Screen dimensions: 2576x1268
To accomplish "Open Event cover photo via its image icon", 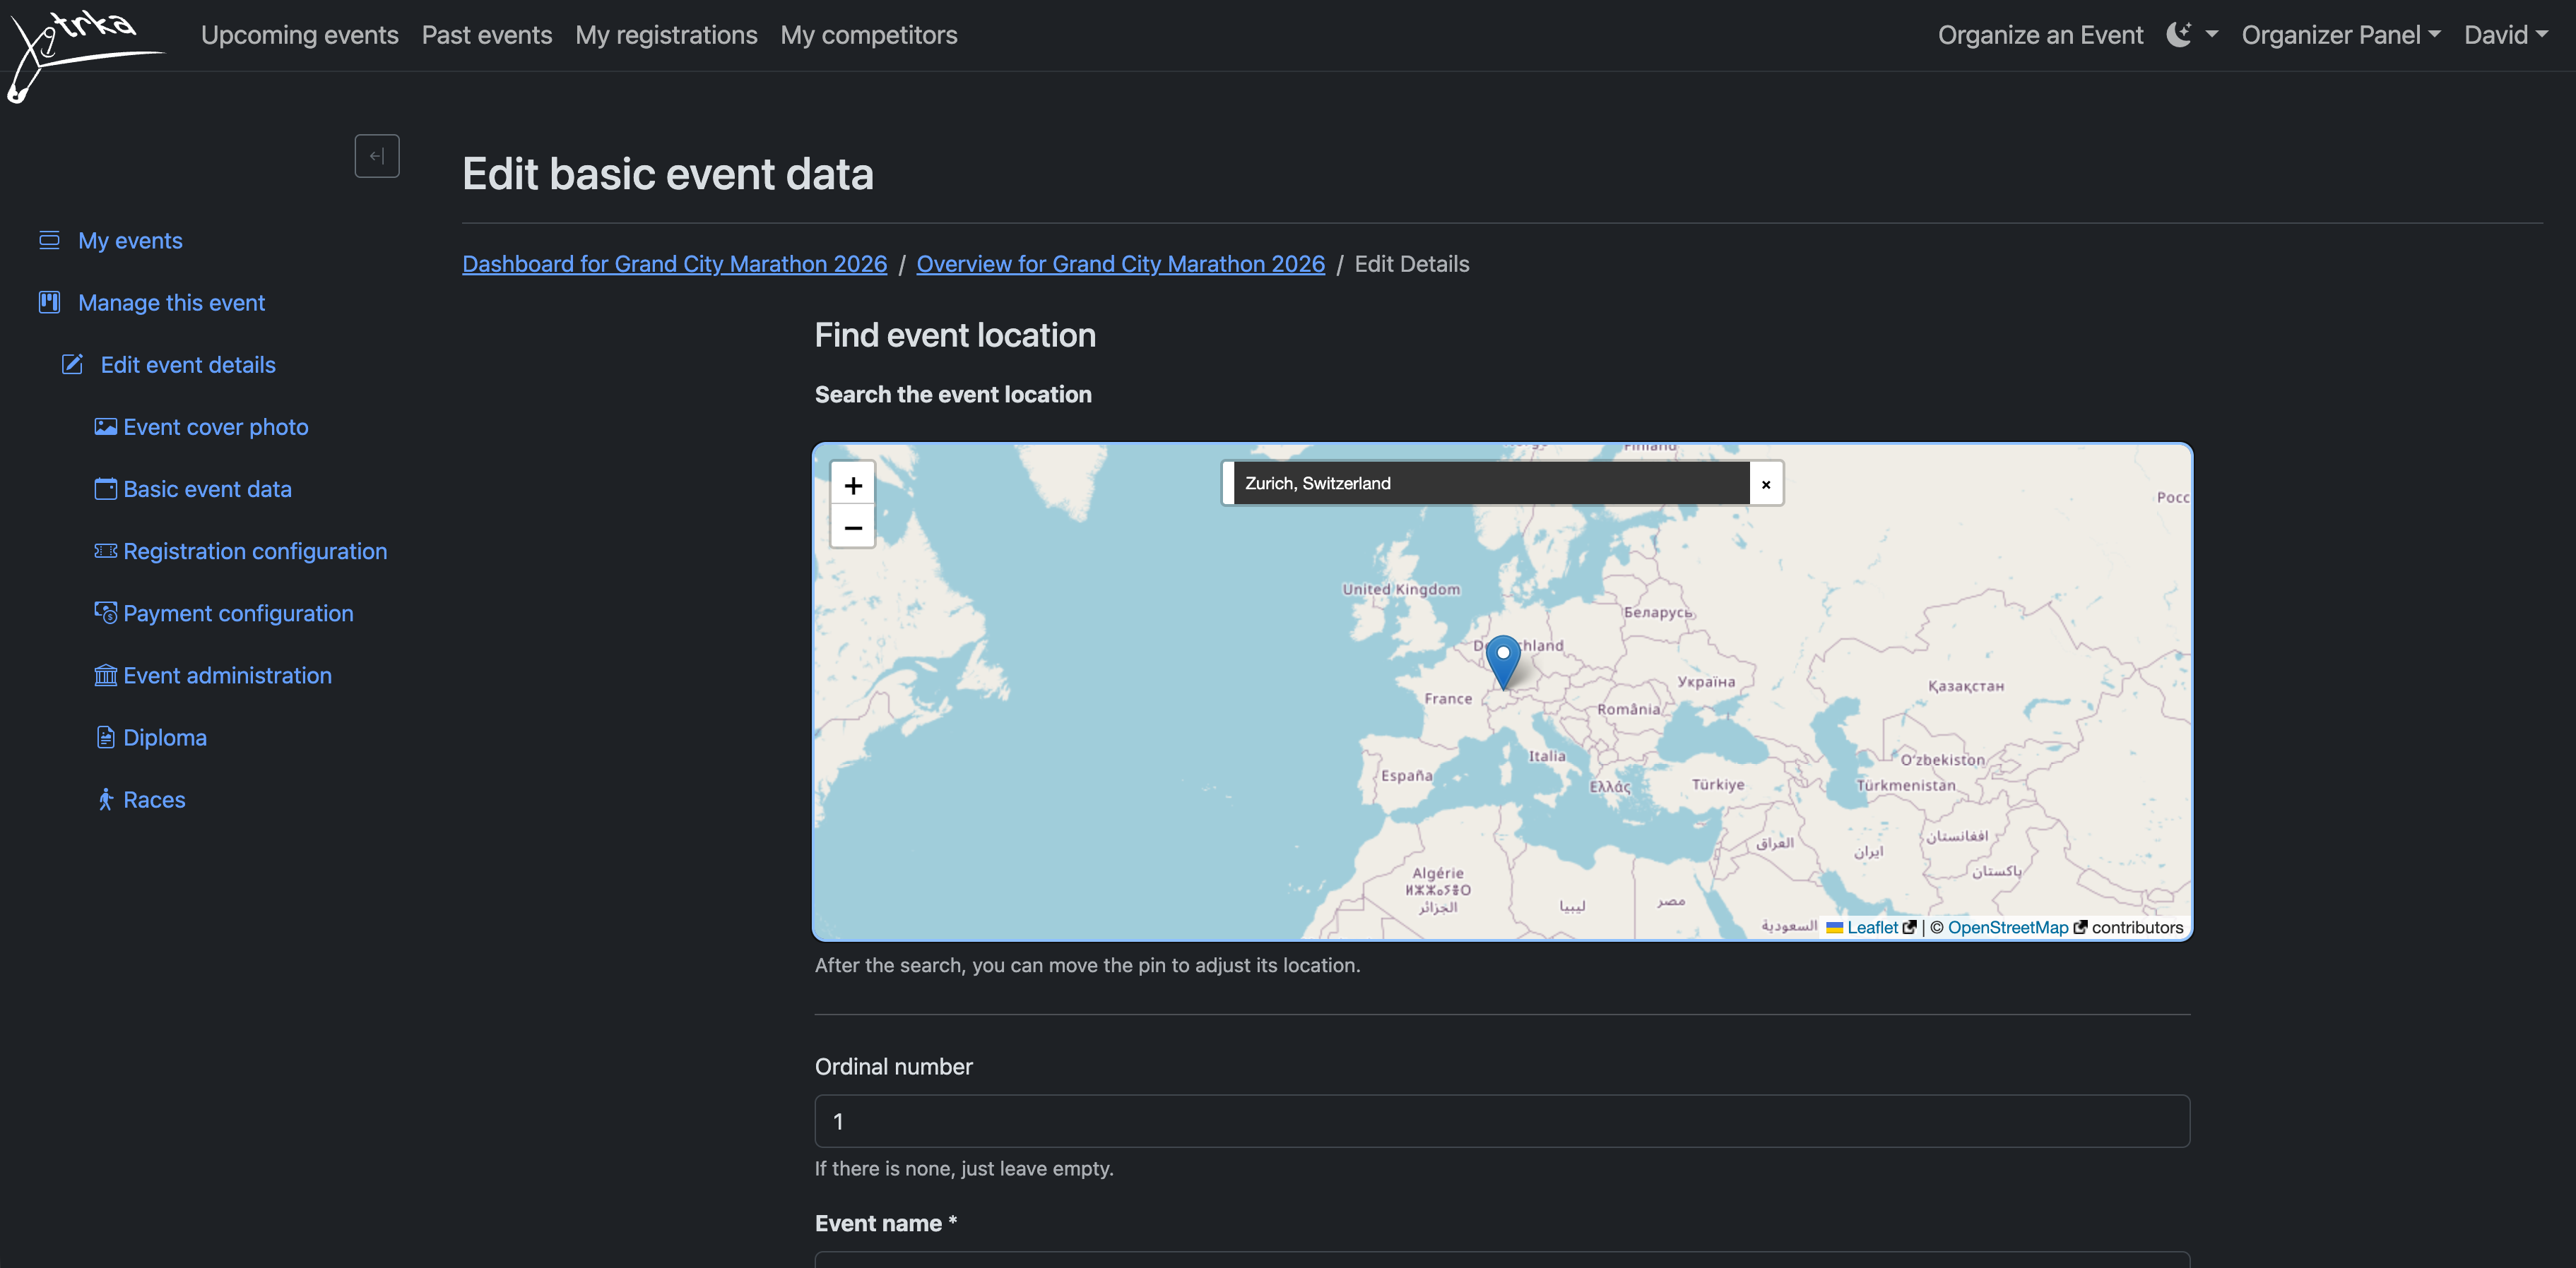I will pyautogui.click(x=106, y=426).
